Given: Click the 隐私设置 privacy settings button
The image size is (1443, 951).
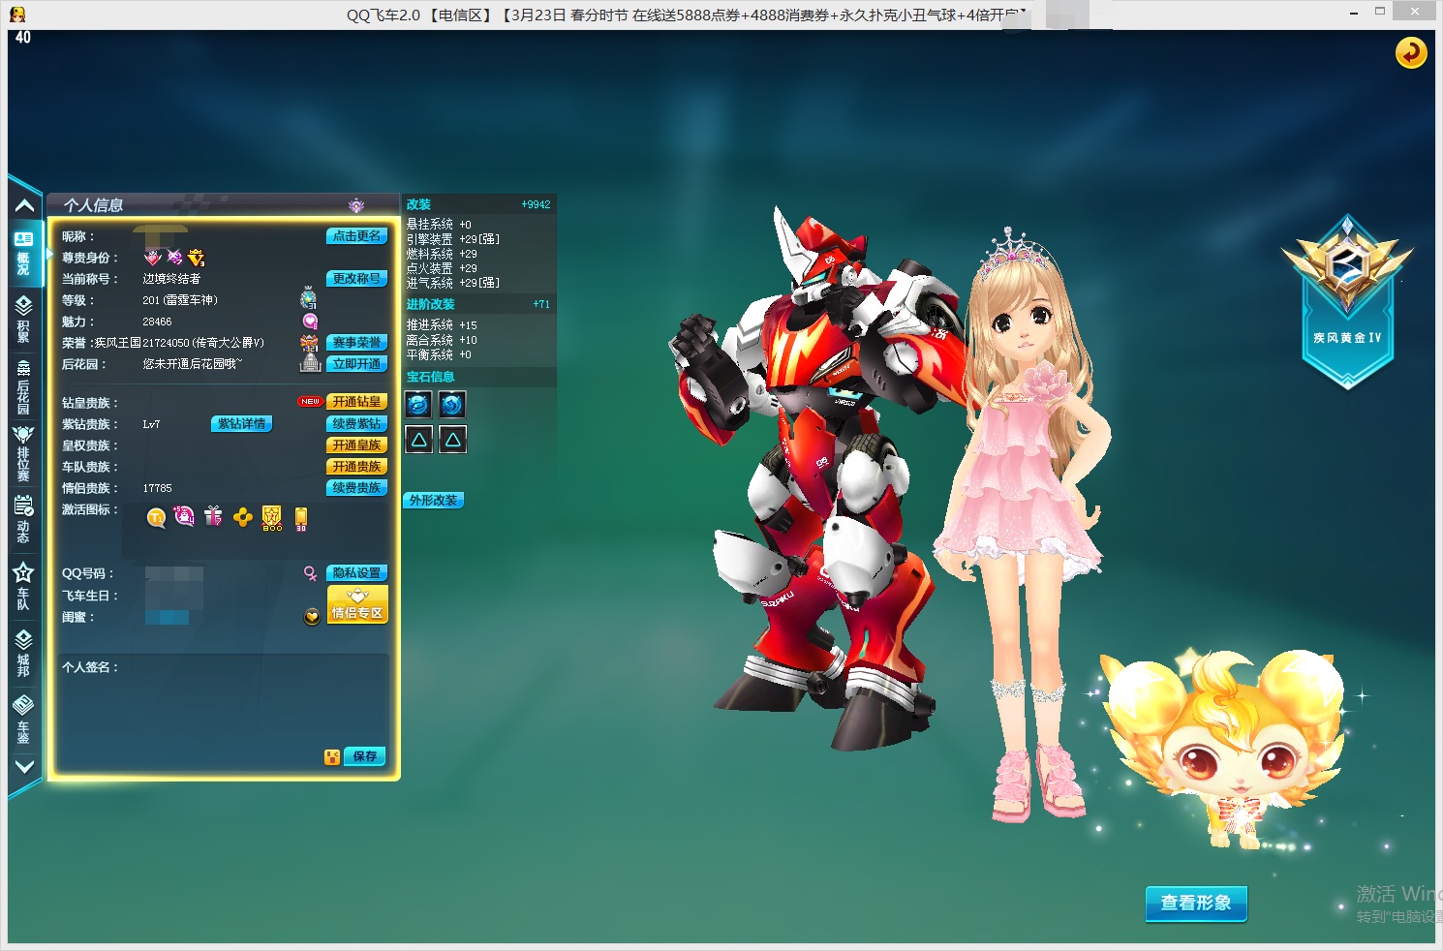Looking at the screenshot, I should pos(356,573).
